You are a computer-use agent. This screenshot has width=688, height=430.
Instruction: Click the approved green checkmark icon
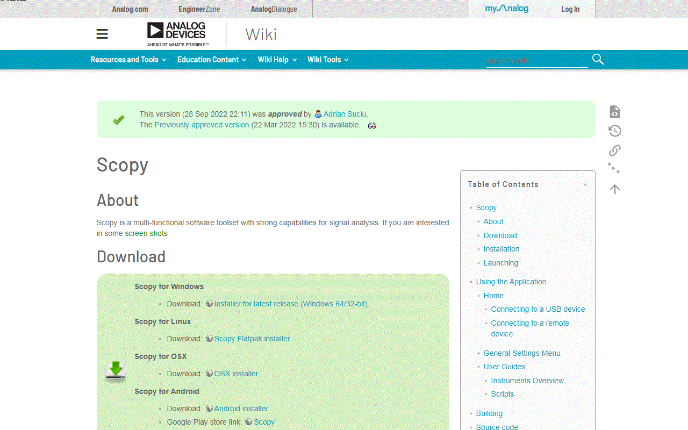[119, 120]
